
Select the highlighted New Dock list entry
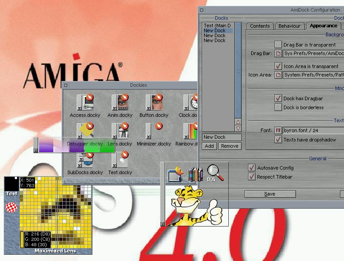point(217,30)
